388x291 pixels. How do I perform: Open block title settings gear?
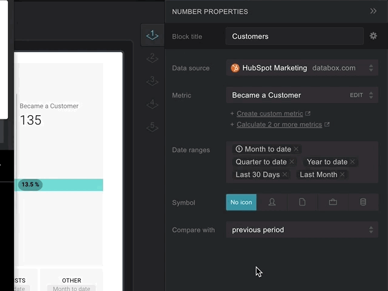coord(373,36)
